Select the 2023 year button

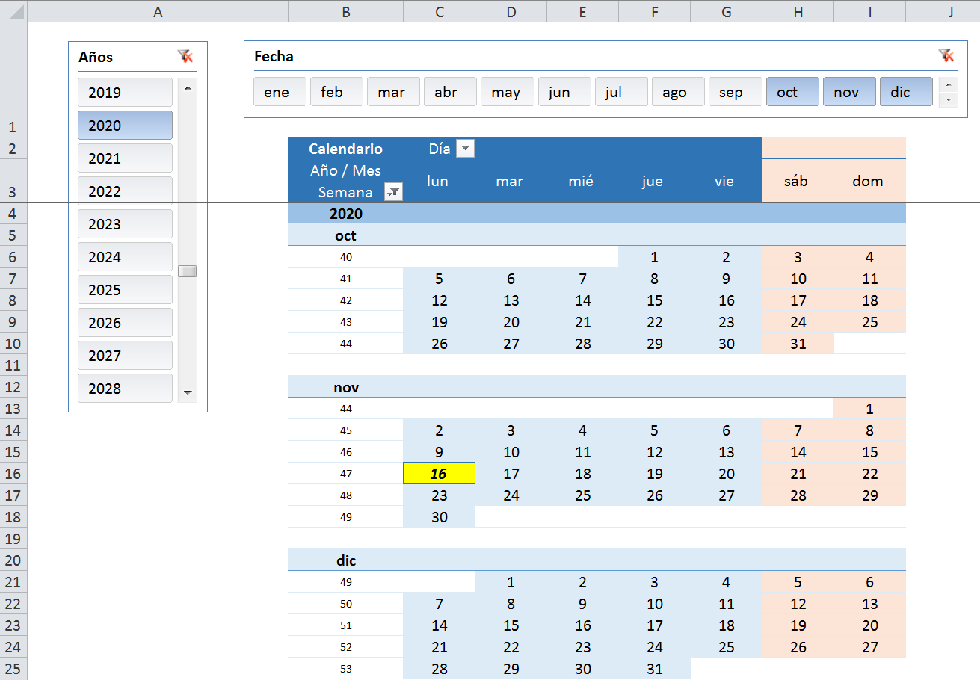(125, 223)
